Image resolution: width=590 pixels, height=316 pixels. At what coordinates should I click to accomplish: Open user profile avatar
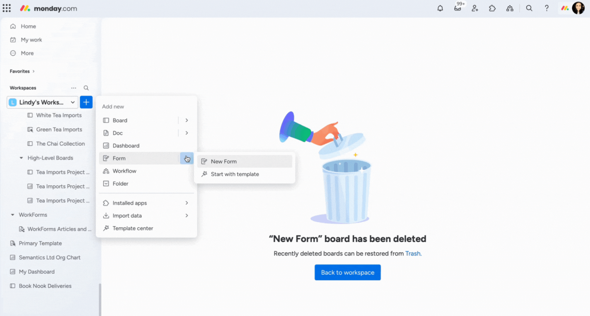(578, 8)
